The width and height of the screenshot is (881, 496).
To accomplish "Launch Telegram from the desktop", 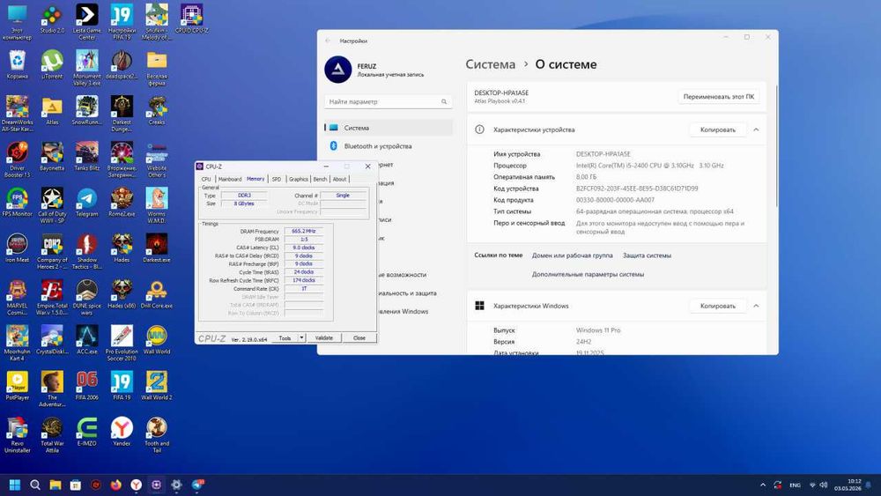I will pos(86,203).
